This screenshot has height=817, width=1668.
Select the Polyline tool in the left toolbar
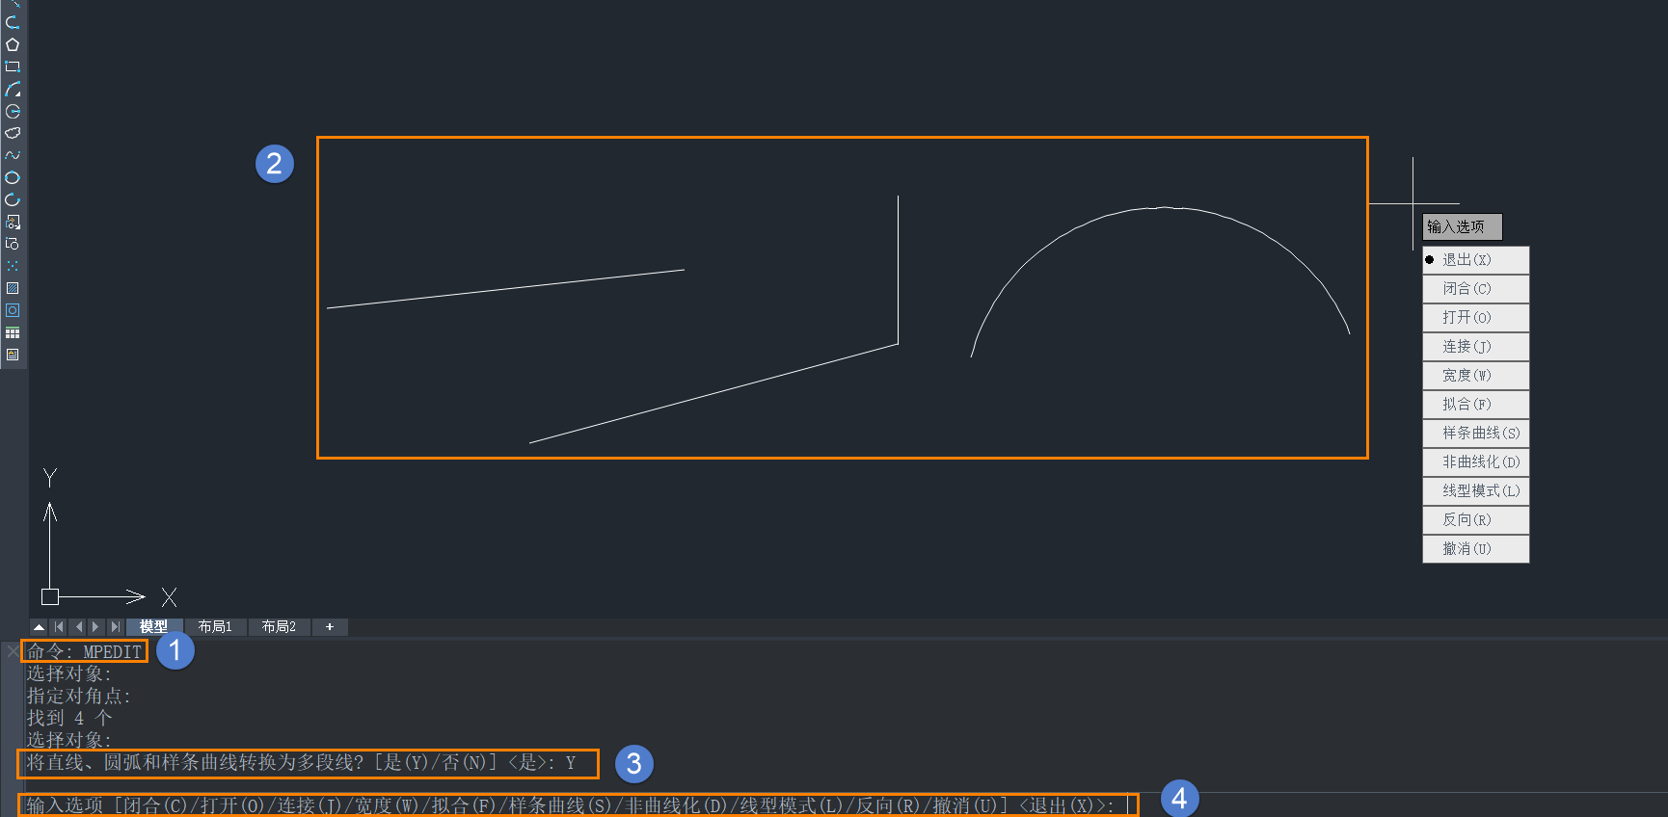point(13,22)
